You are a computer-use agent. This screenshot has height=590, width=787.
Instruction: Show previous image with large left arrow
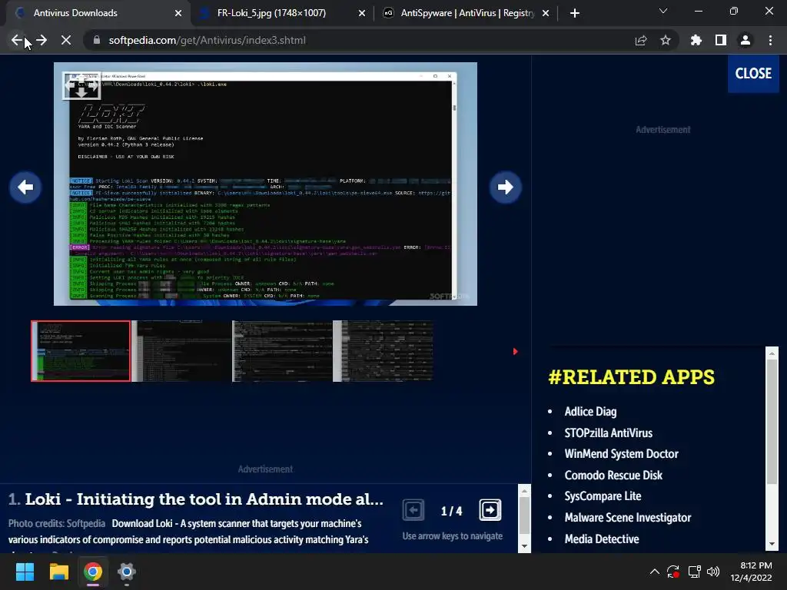(25, 187)
